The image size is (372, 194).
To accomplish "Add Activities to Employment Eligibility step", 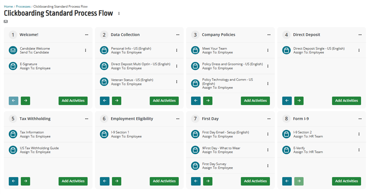I will [164, 181].
